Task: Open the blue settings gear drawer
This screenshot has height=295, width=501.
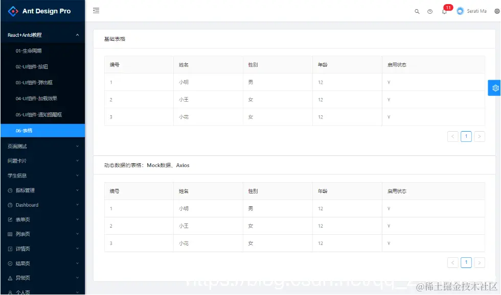Action: 495,88
